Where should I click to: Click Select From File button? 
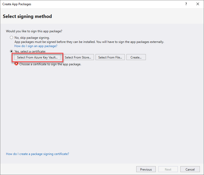(110, 57)
